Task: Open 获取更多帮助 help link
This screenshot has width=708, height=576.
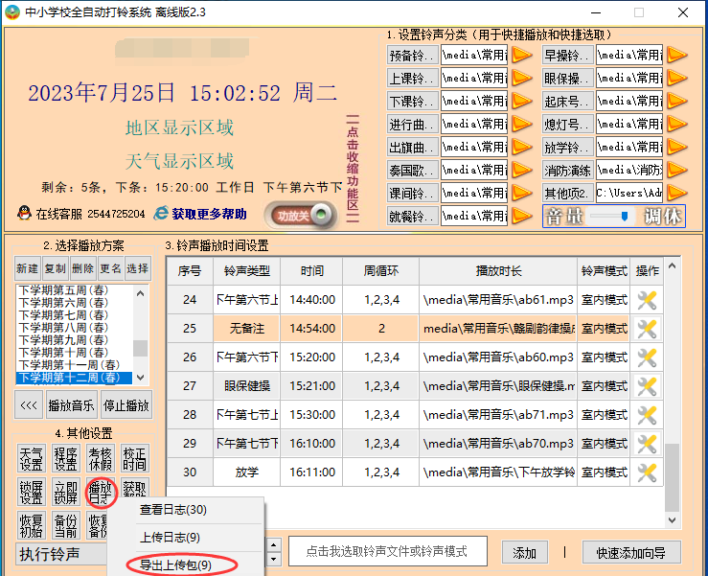Action: tap(208, 214)
